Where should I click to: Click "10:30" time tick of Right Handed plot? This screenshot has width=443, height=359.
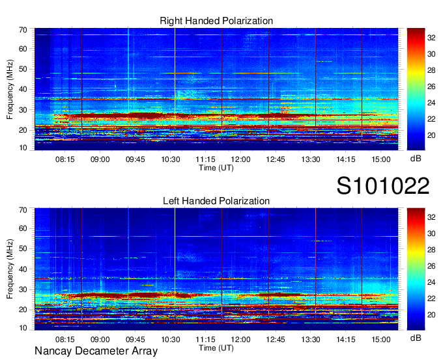pos(171,159)
